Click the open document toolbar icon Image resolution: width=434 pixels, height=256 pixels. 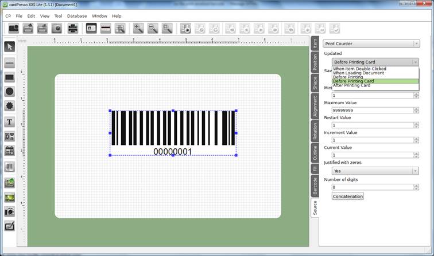(28, 28)
